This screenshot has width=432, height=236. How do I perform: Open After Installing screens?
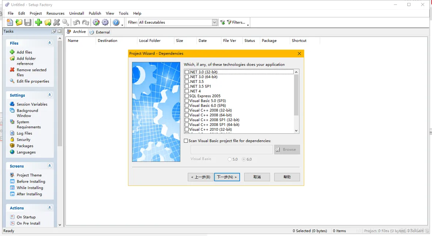(29, 194)
